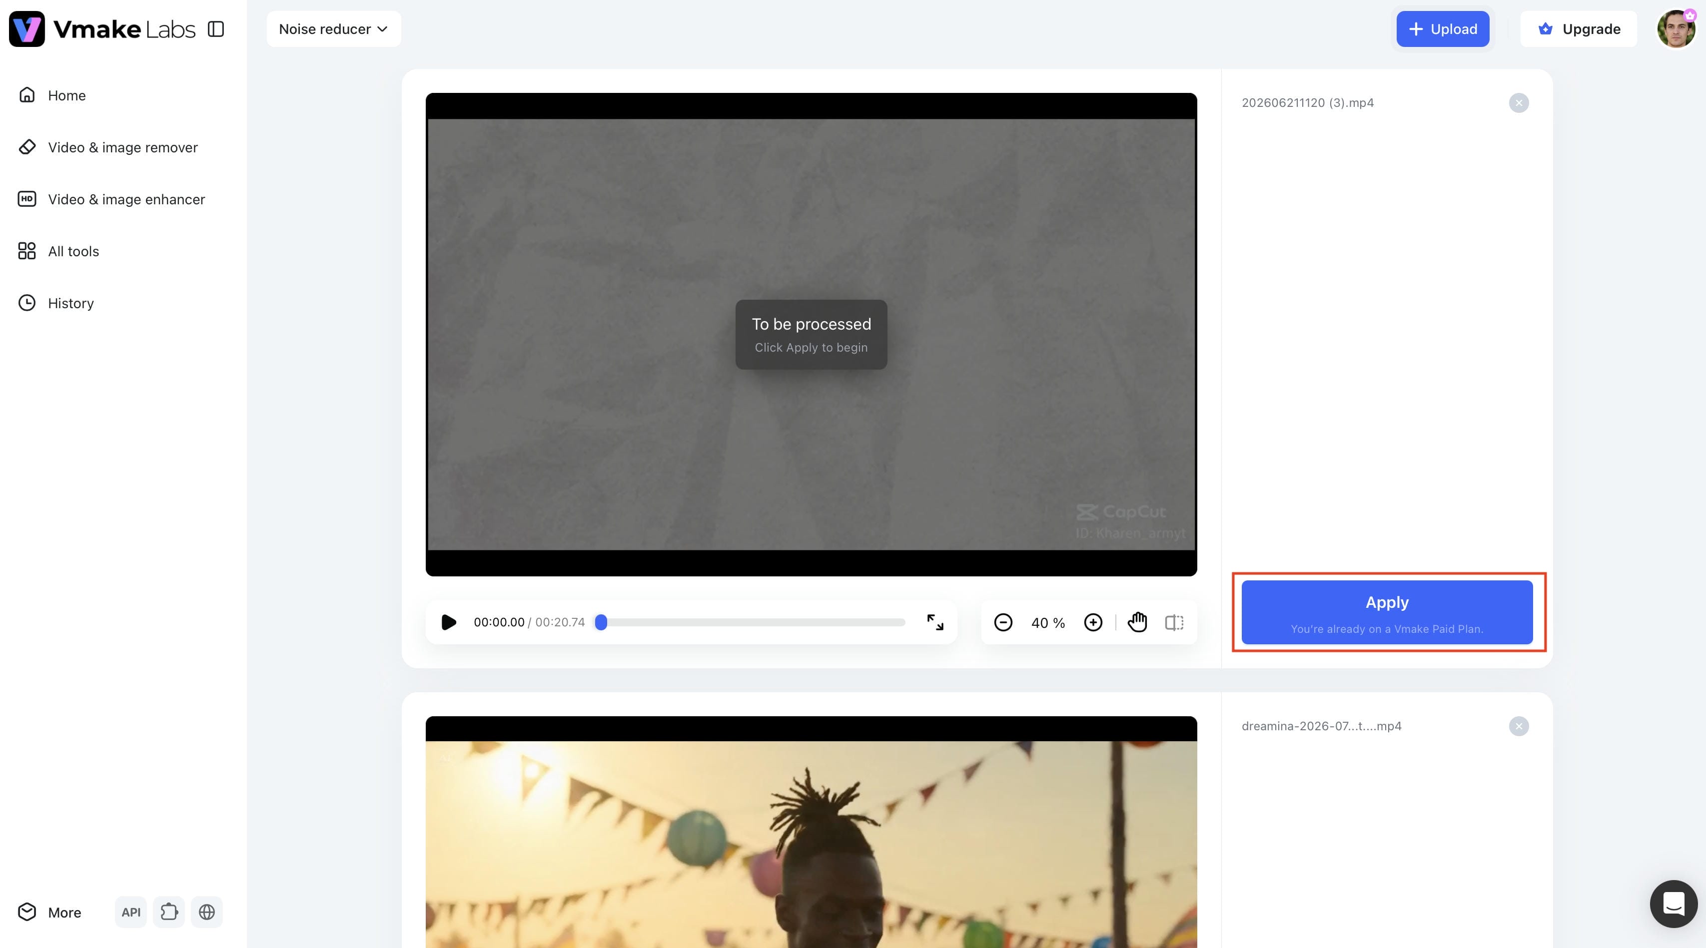This screenshot has height=948, width=1706.
Task: Click the 202606211120 (3).mp4 filename
Action: (x=1307, y=102)
